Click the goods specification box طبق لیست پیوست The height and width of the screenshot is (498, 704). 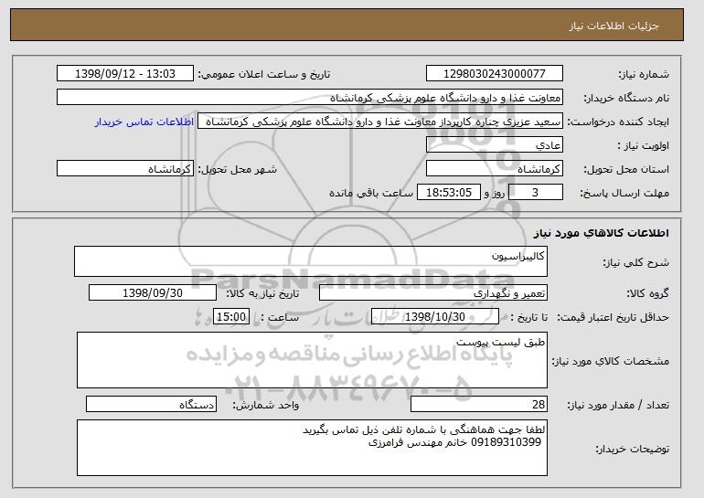coord(312,360)
